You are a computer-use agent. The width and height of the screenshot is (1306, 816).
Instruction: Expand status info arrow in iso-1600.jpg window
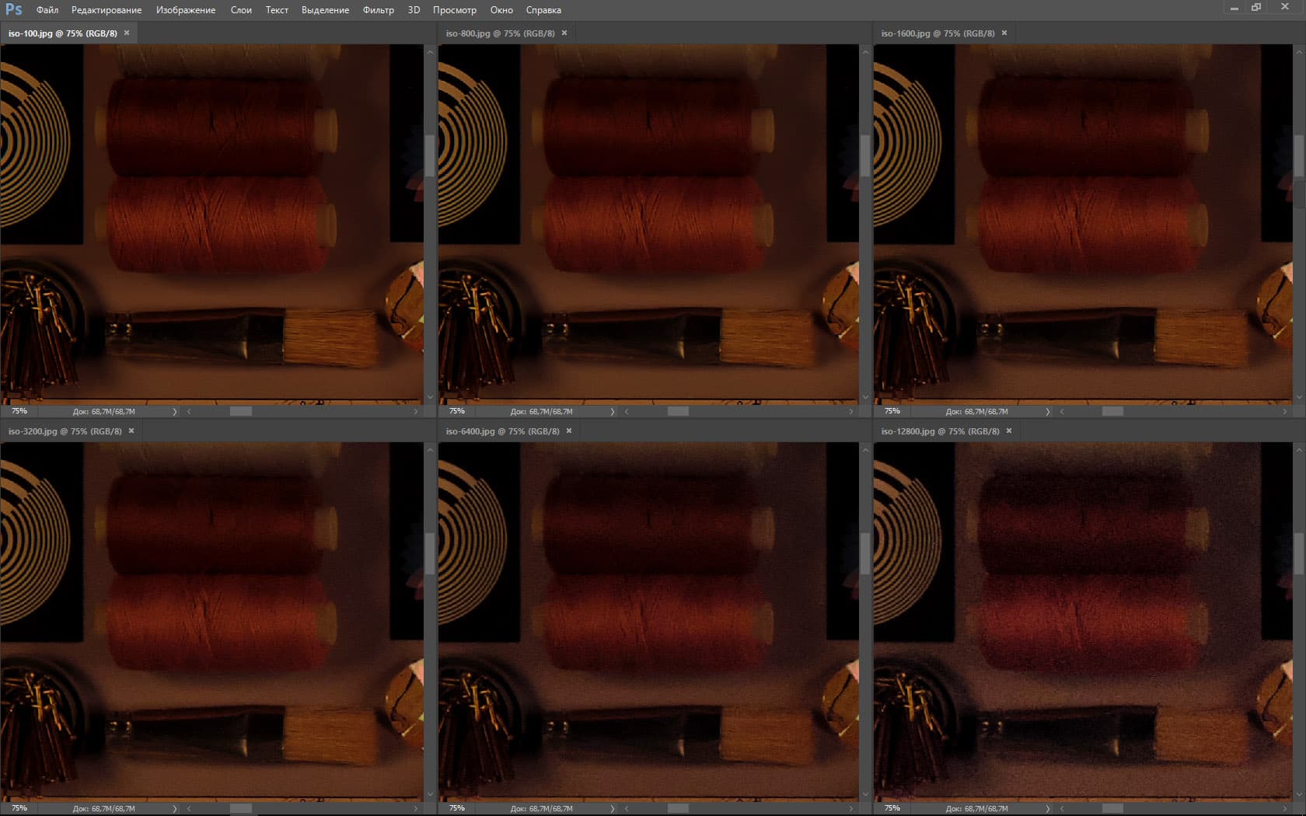[1048, 411]
